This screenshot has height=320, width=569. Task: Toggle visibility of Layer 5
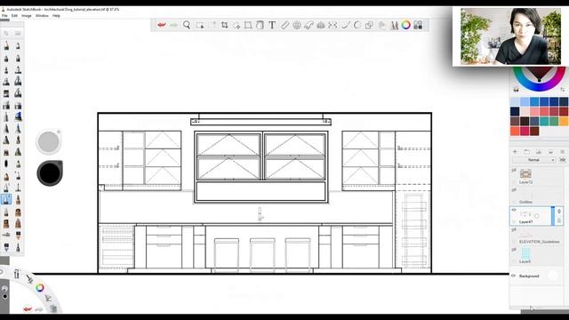pyautogui.click(x=514, y=250)
